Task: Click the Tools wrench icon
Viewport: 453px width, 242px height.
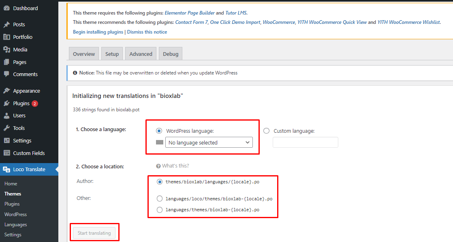Action: [x=6, y=128]
